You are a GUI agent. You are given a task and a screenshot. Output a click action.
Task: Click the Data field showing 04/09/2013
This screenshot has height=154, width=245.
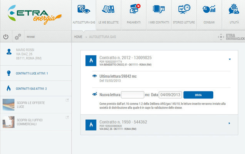(x=170, y=95)
